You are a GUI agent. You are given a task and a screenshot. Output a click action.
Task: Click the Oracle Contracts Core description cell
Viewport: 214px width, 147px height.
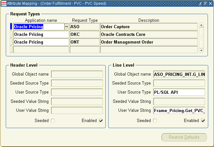point(149,34)
